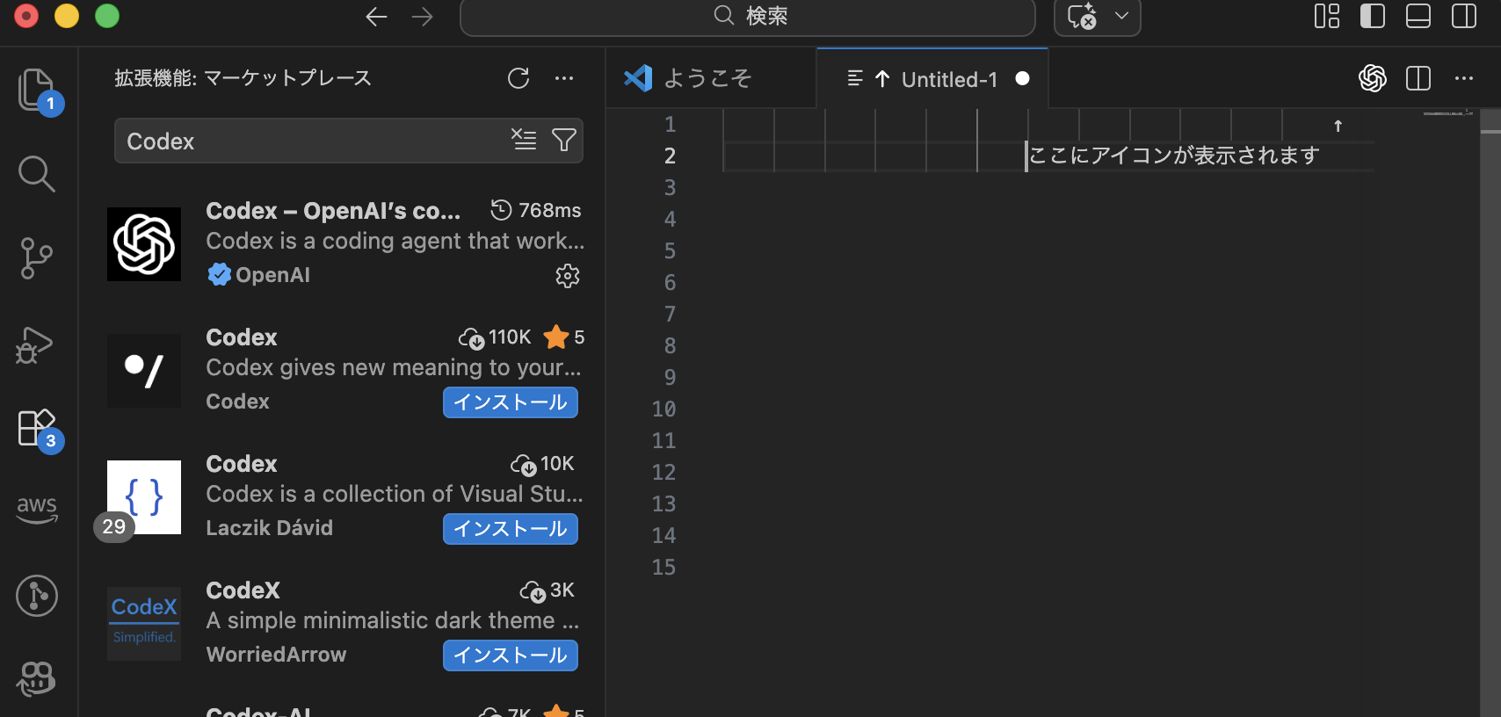Install the Codex extension by Laczik Dávid

tap(511, 529)
